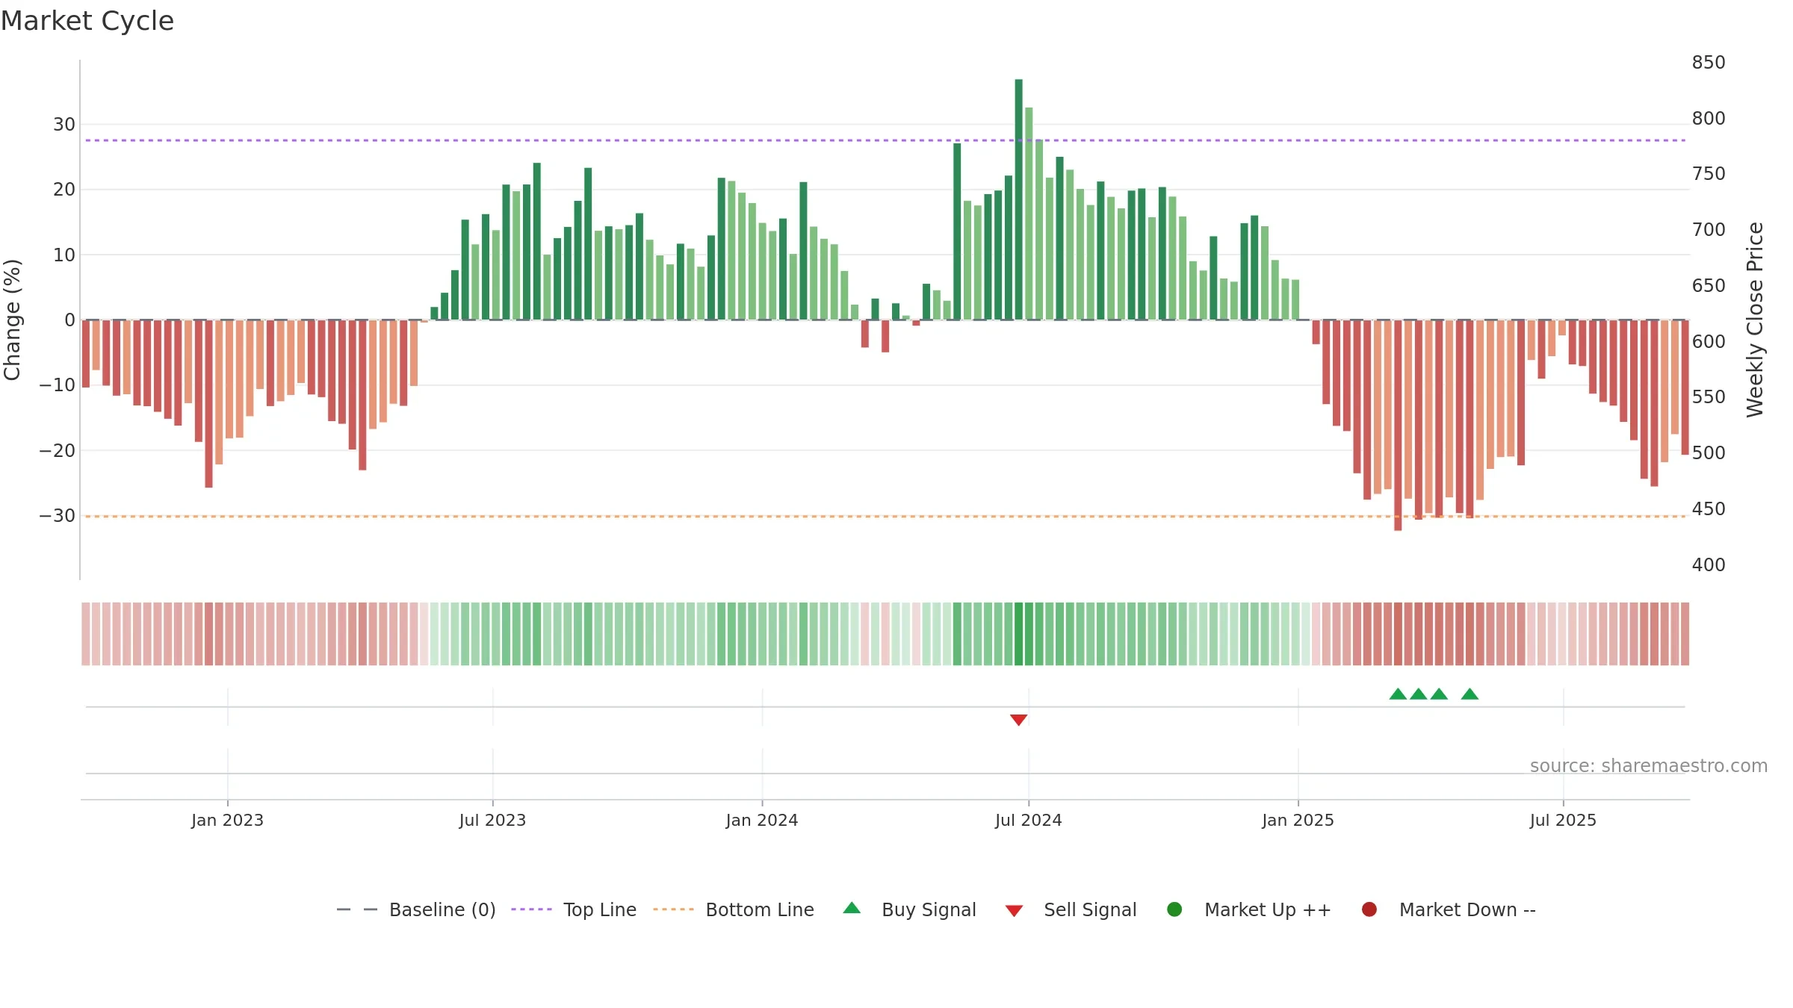This screenshot has height=1008, width=1793.
Task: Click the Market Cycle chart title
Action: click(x=87, y=21)
